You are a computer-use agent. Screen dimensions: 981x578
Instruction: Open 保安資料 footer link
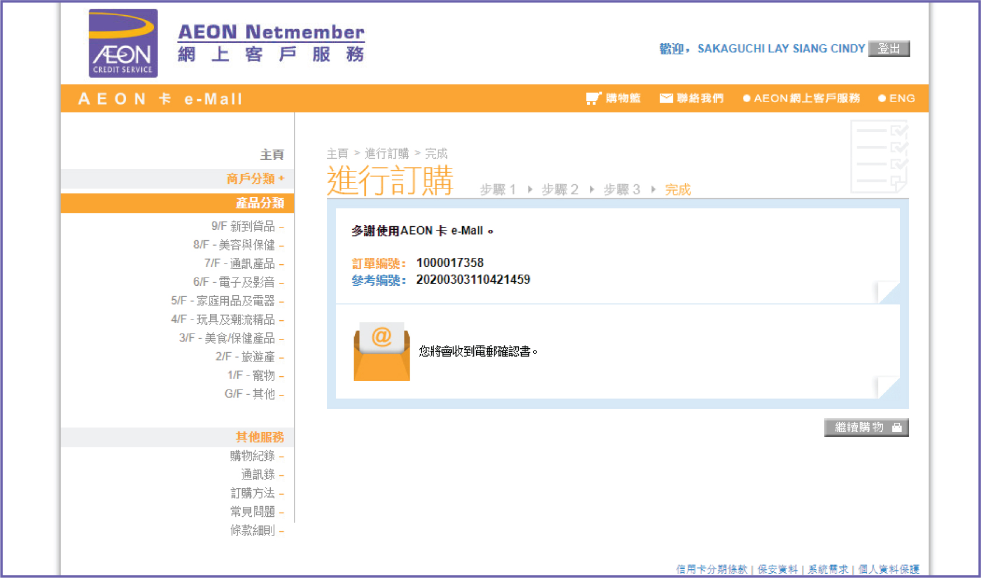coord(777,569)
